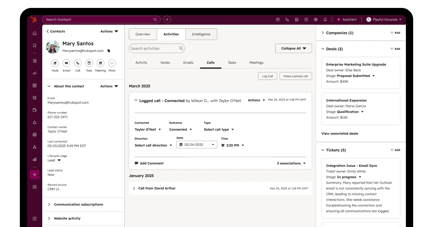The height and width of the screenshot is (227, 433).
Task: Open the CRM contacts sidebar icon
Action: coord(35,61)
